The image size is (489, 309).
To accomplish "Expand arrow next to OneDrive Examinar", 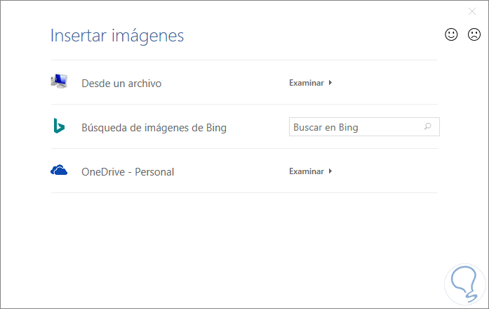I will 330,171.
